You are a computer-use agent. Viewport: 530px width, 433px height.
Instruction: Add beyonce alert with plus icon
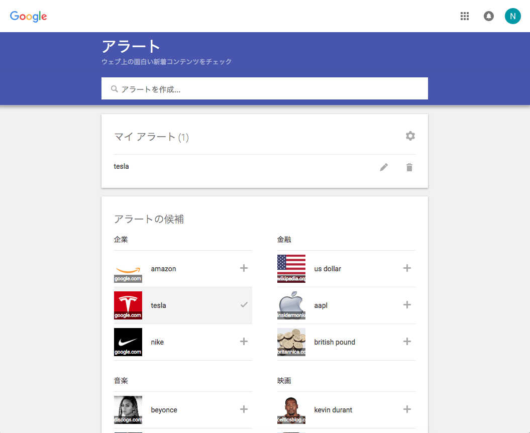pos(244,409)
